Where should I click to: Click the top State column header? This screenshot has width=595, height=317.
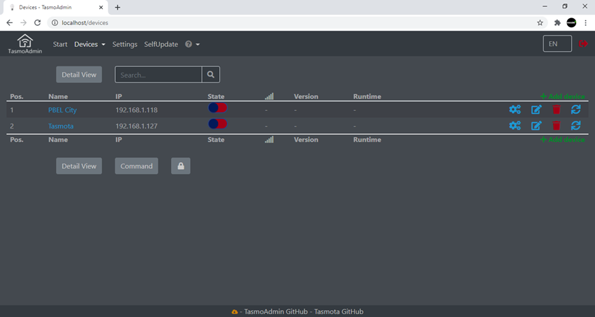pos(216,96)
